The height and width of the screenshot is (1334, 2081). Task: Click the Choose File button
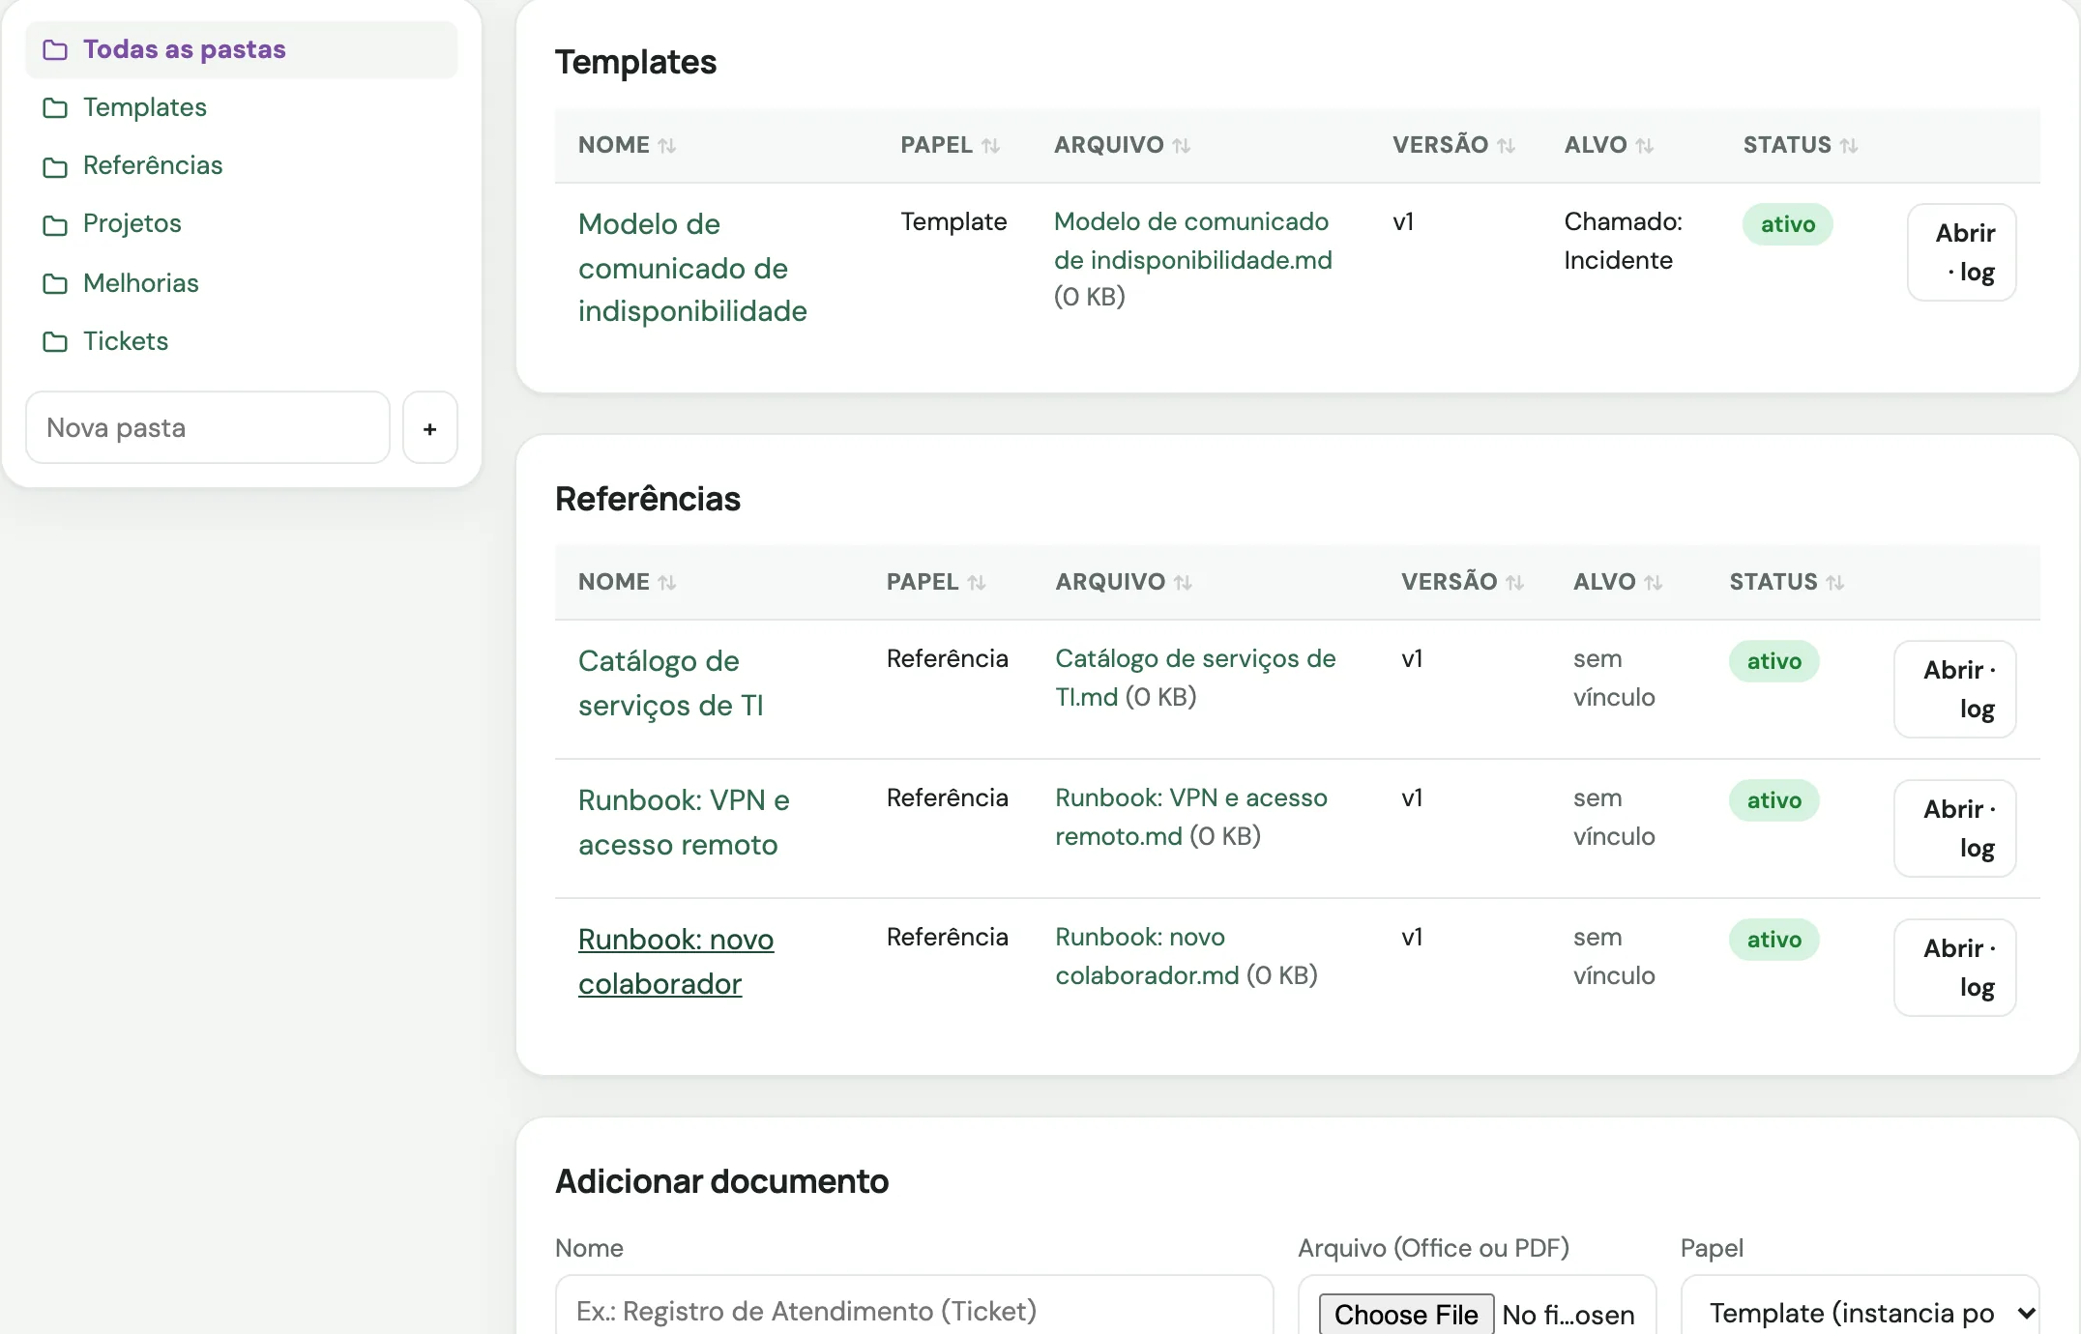tap(1406, 1315)
